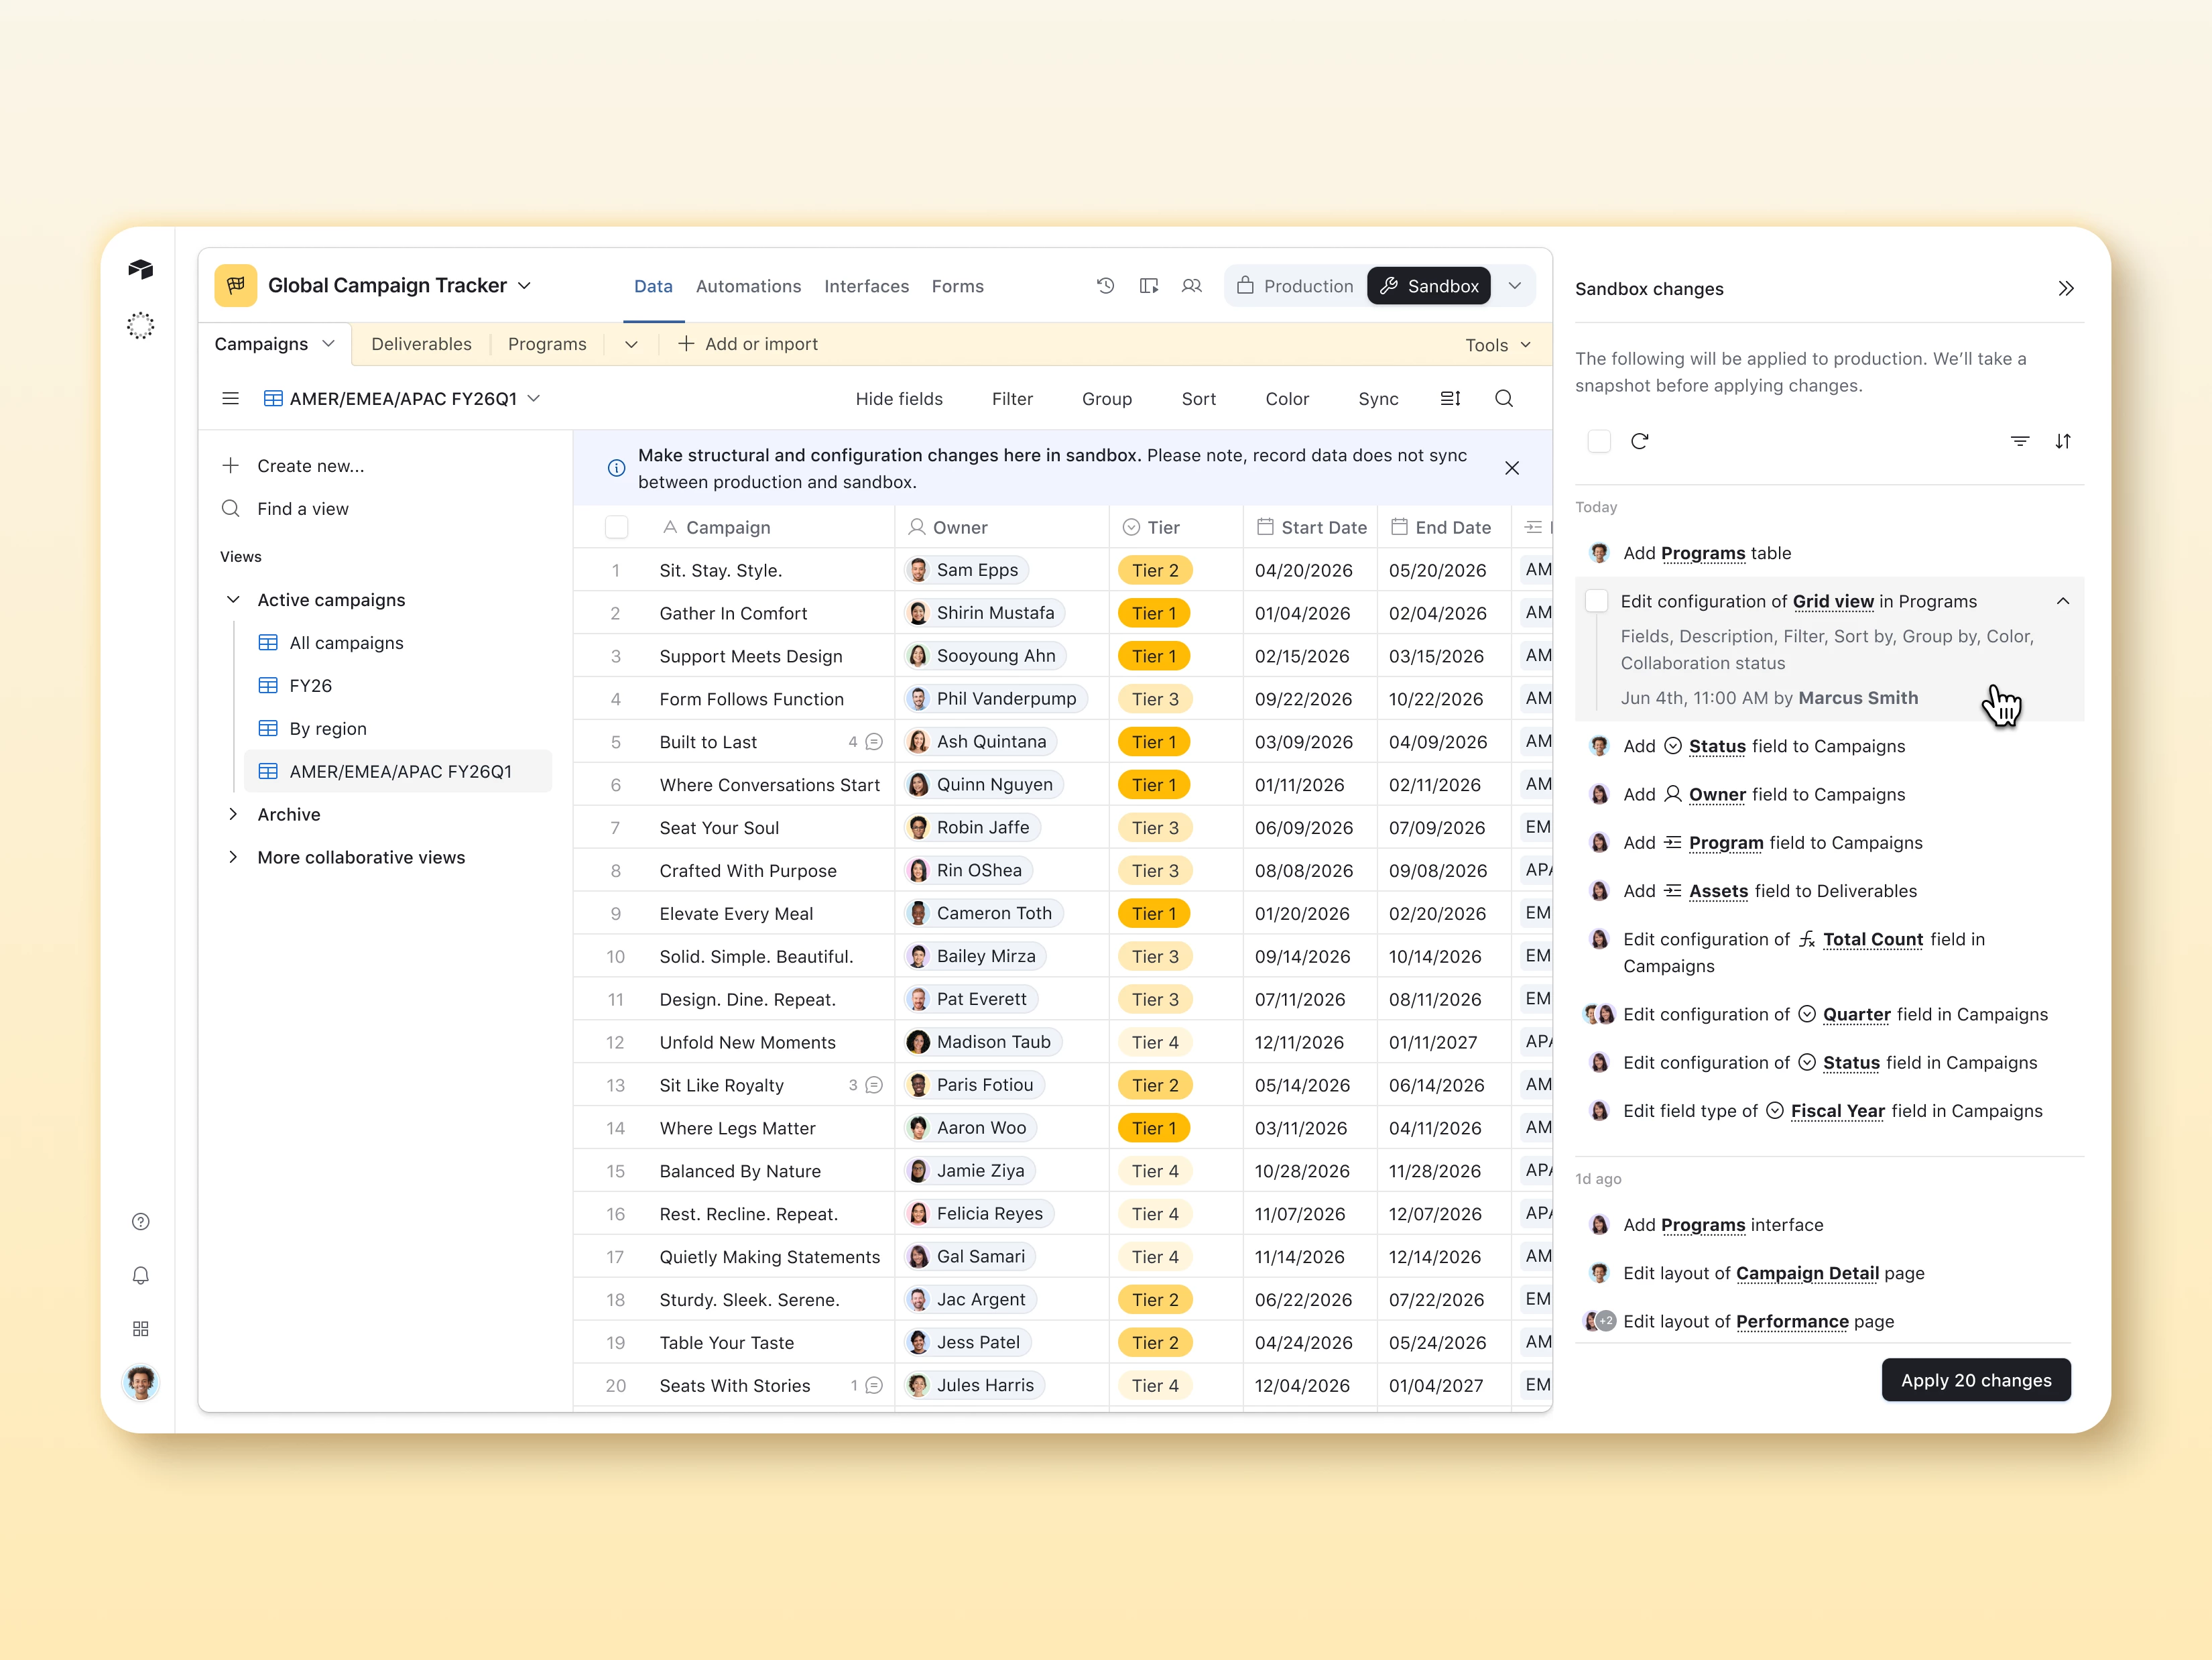Open the Deliverables table tab
This screenshot has width=2212, height=1660.
[x=421, y=344]
